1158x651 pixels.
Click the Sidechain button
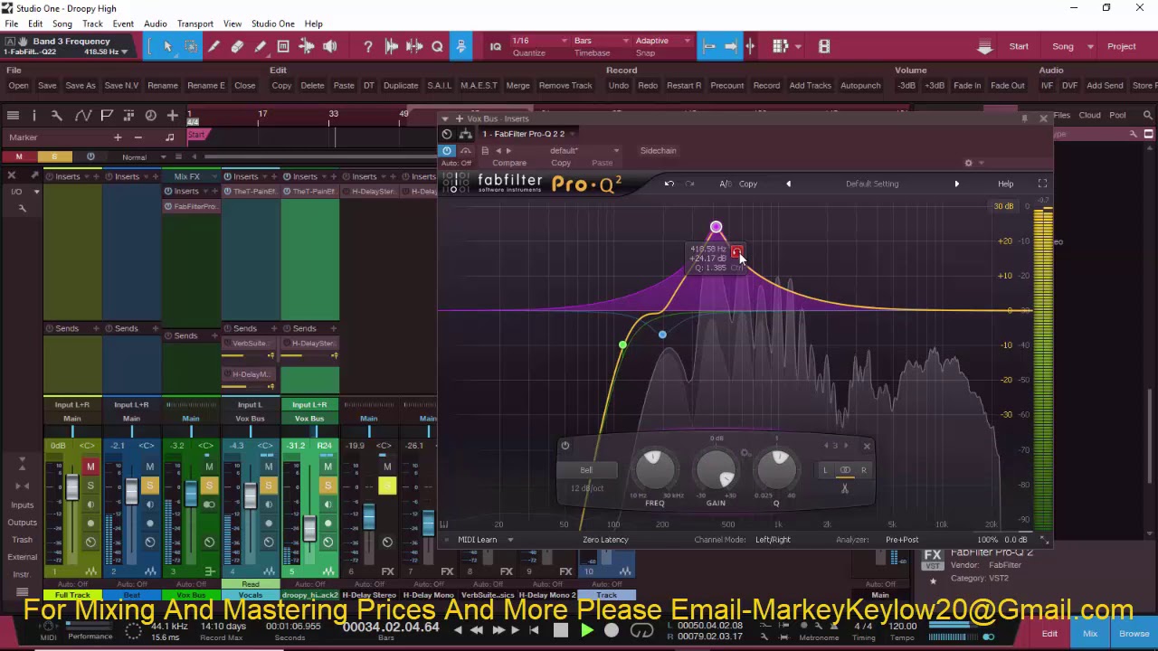click(x=658, y=151)
